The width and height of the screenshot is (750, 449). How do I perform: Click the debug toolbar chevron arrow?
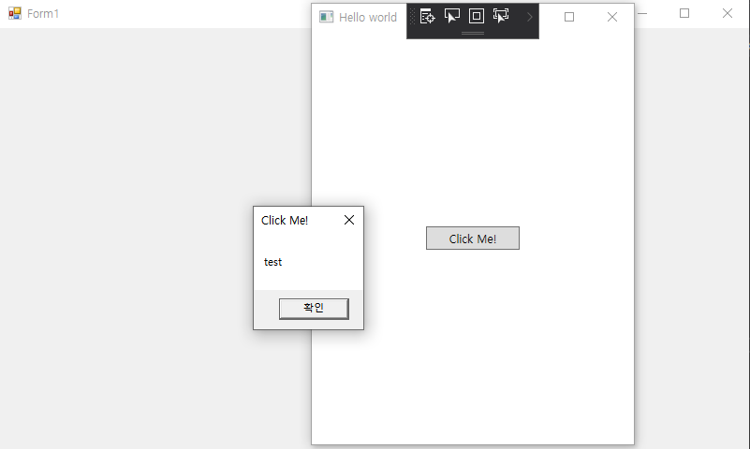[x=529, y=17]
